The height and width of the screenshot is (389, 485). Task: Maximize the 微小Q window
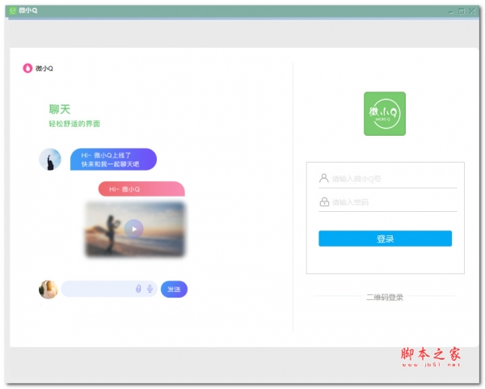point(462,11)
